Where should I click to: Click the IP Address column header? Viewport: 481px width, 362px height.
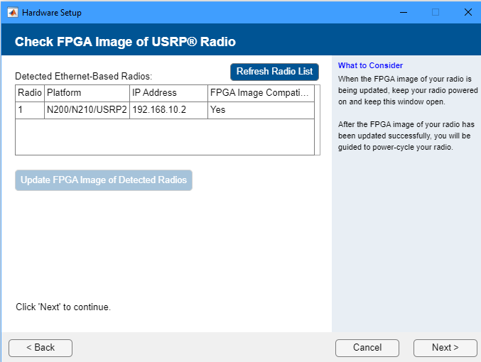pos(168,93)
